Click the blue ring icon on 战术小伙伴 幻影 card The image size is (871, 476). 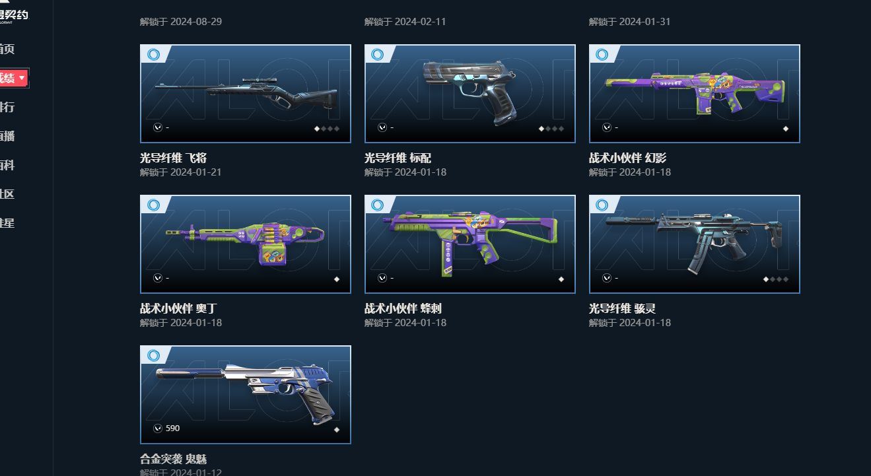pyautogui.click(x=602, y=54)
